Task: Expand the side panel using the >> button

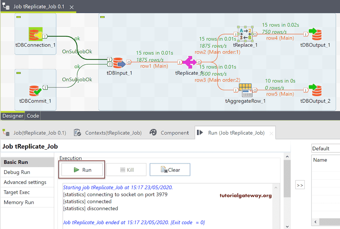Action: [300, 184]
